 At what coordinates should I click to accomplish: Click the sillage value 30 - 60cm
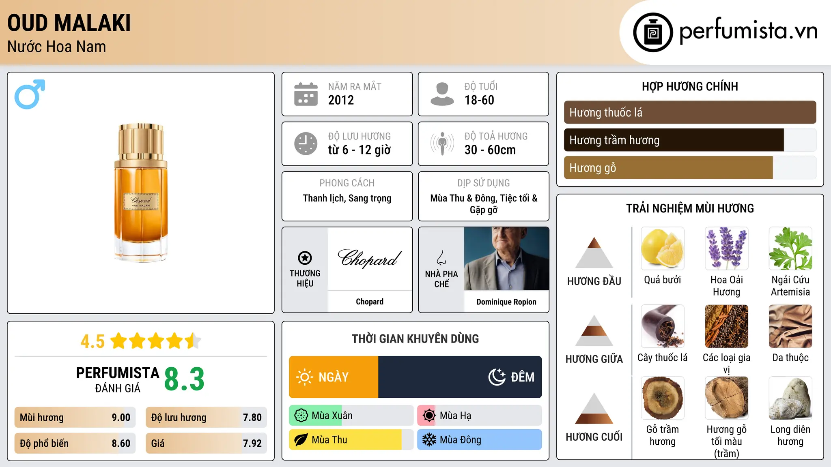point(490,150)
